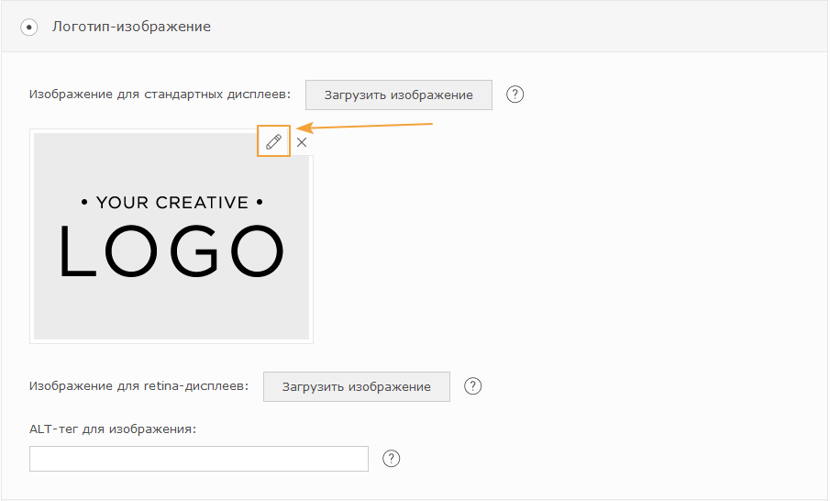The height and width of the screenshot is (501, 830).
Task: Click the pencil edit icon above logo
Action: pyautogui.click(x=273, y=141)
